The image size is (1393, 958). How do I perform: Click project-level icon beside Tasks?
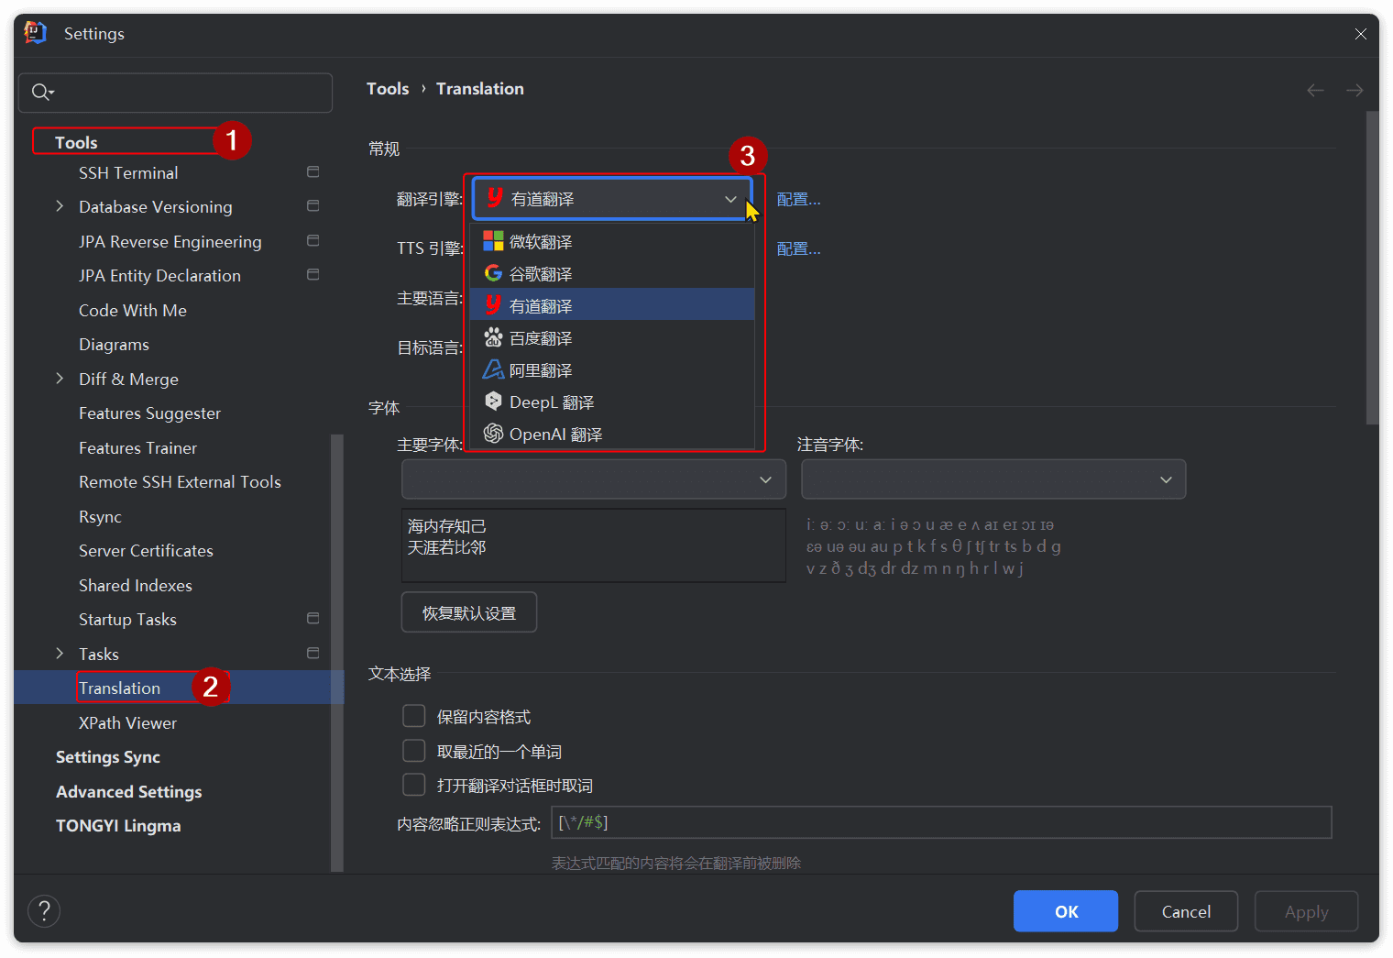click(x=313, y=654)
